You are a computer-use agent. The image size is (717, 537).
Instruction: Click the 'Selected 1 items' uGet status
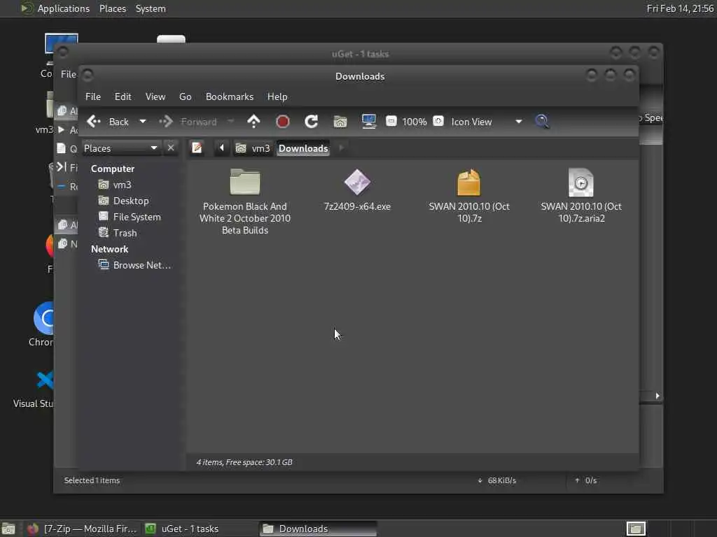click(x=92, y=480)
